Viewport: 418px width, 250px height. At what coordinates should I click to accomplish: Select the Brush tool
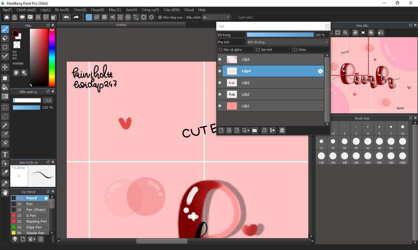[x=5, y=29]
